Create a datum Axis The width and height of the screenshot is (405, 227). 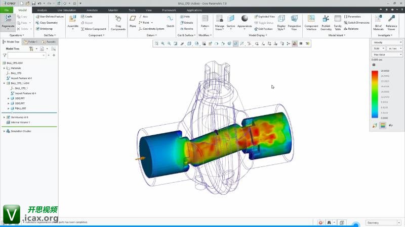[x=143, y=17]
